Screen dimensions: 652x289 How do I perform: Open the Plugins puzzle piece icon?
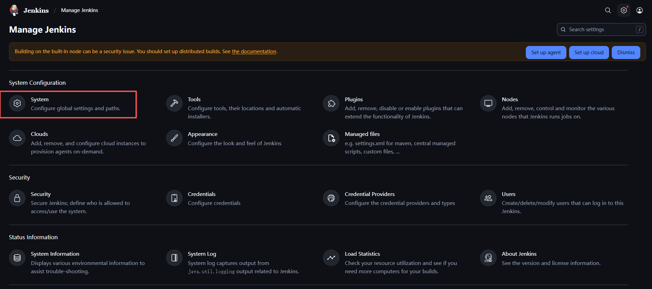(x=331, y=103)
